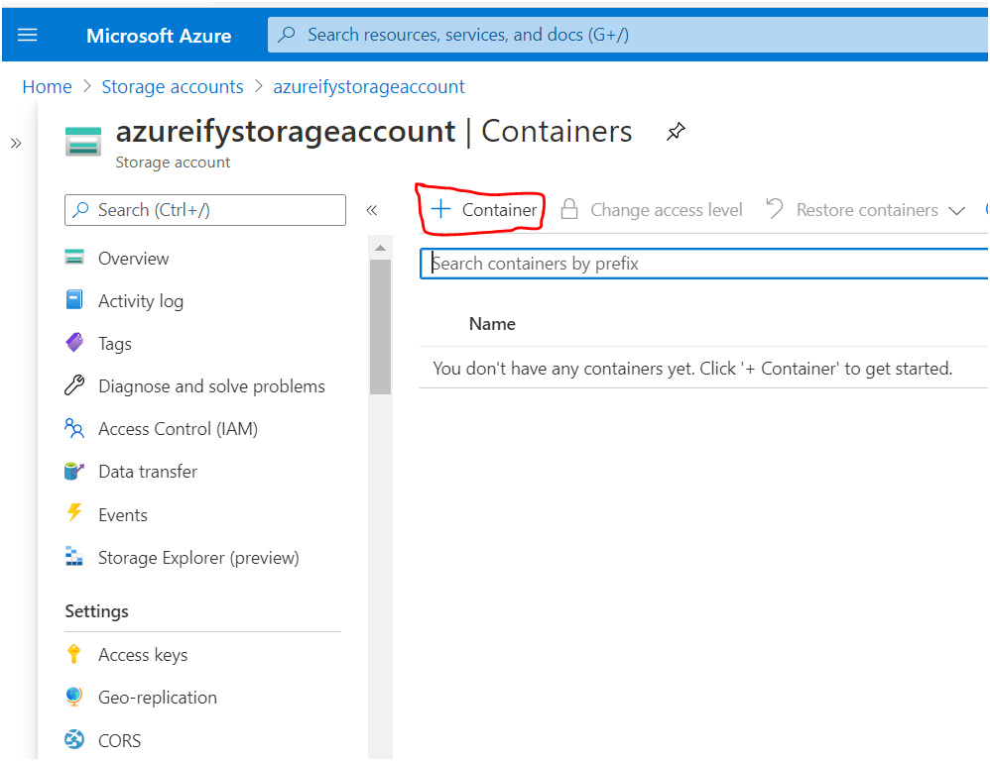Click the sidebar scrollbar up arrow
This screenshot has height=761, width=990.
click(380, 248)
